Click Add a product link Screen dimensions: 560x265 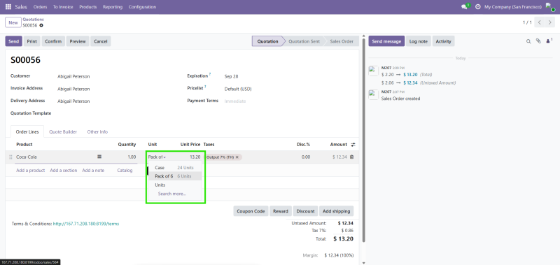click(31, 171)
